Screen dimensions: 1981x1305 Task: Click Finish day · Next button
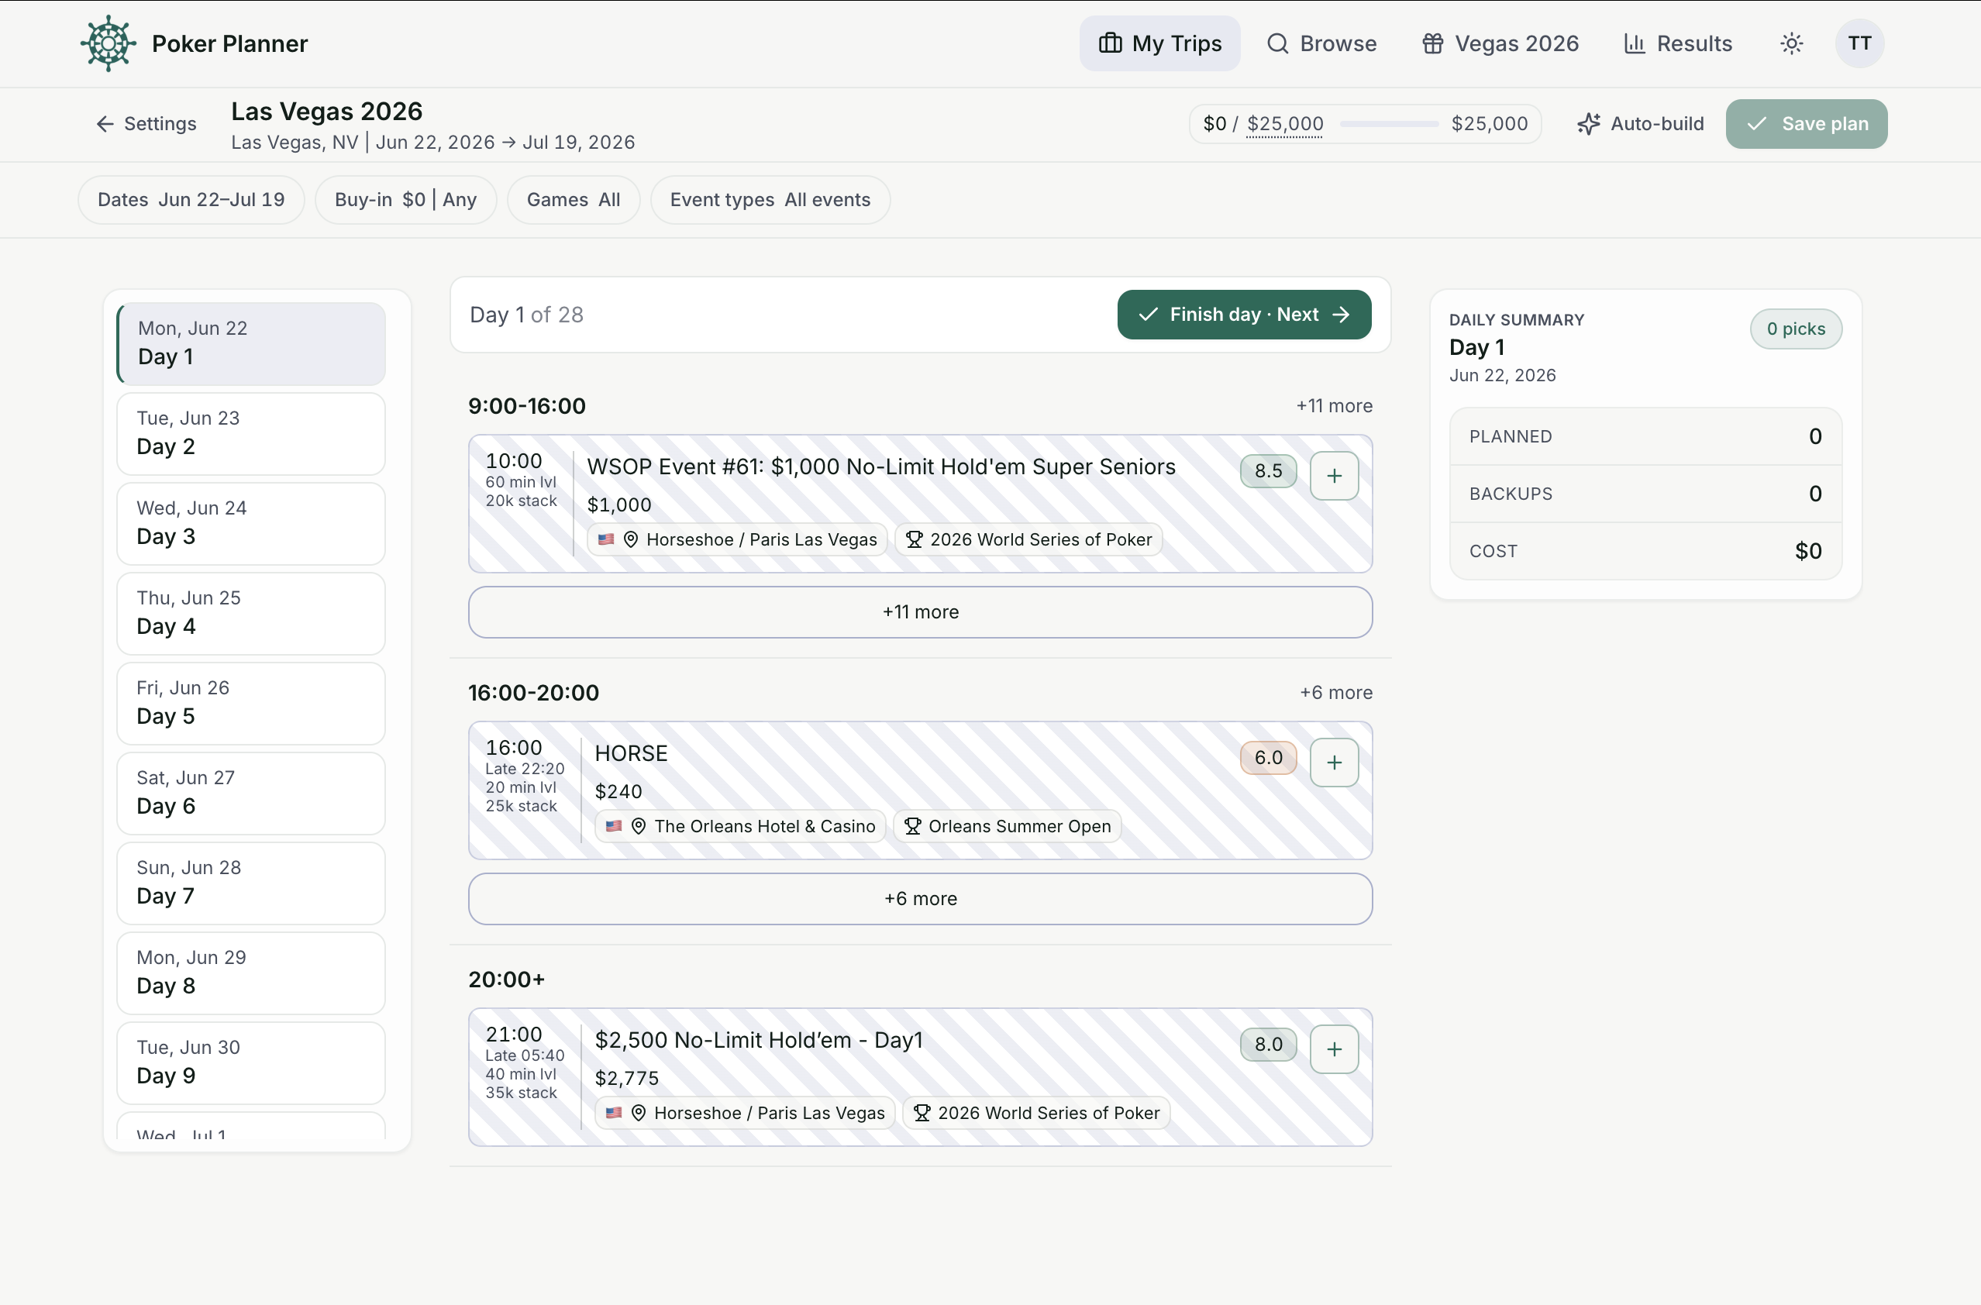pos(1243,315)
